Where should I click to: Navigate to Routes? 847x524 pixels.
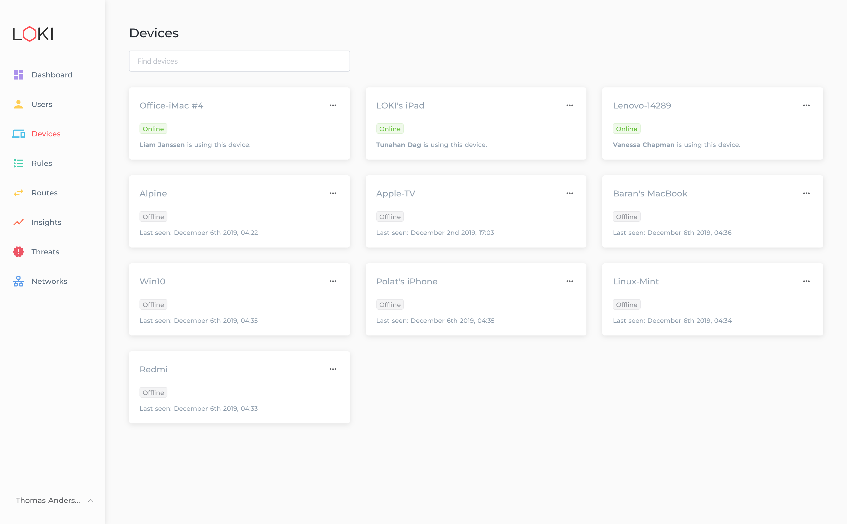[45, 193]
